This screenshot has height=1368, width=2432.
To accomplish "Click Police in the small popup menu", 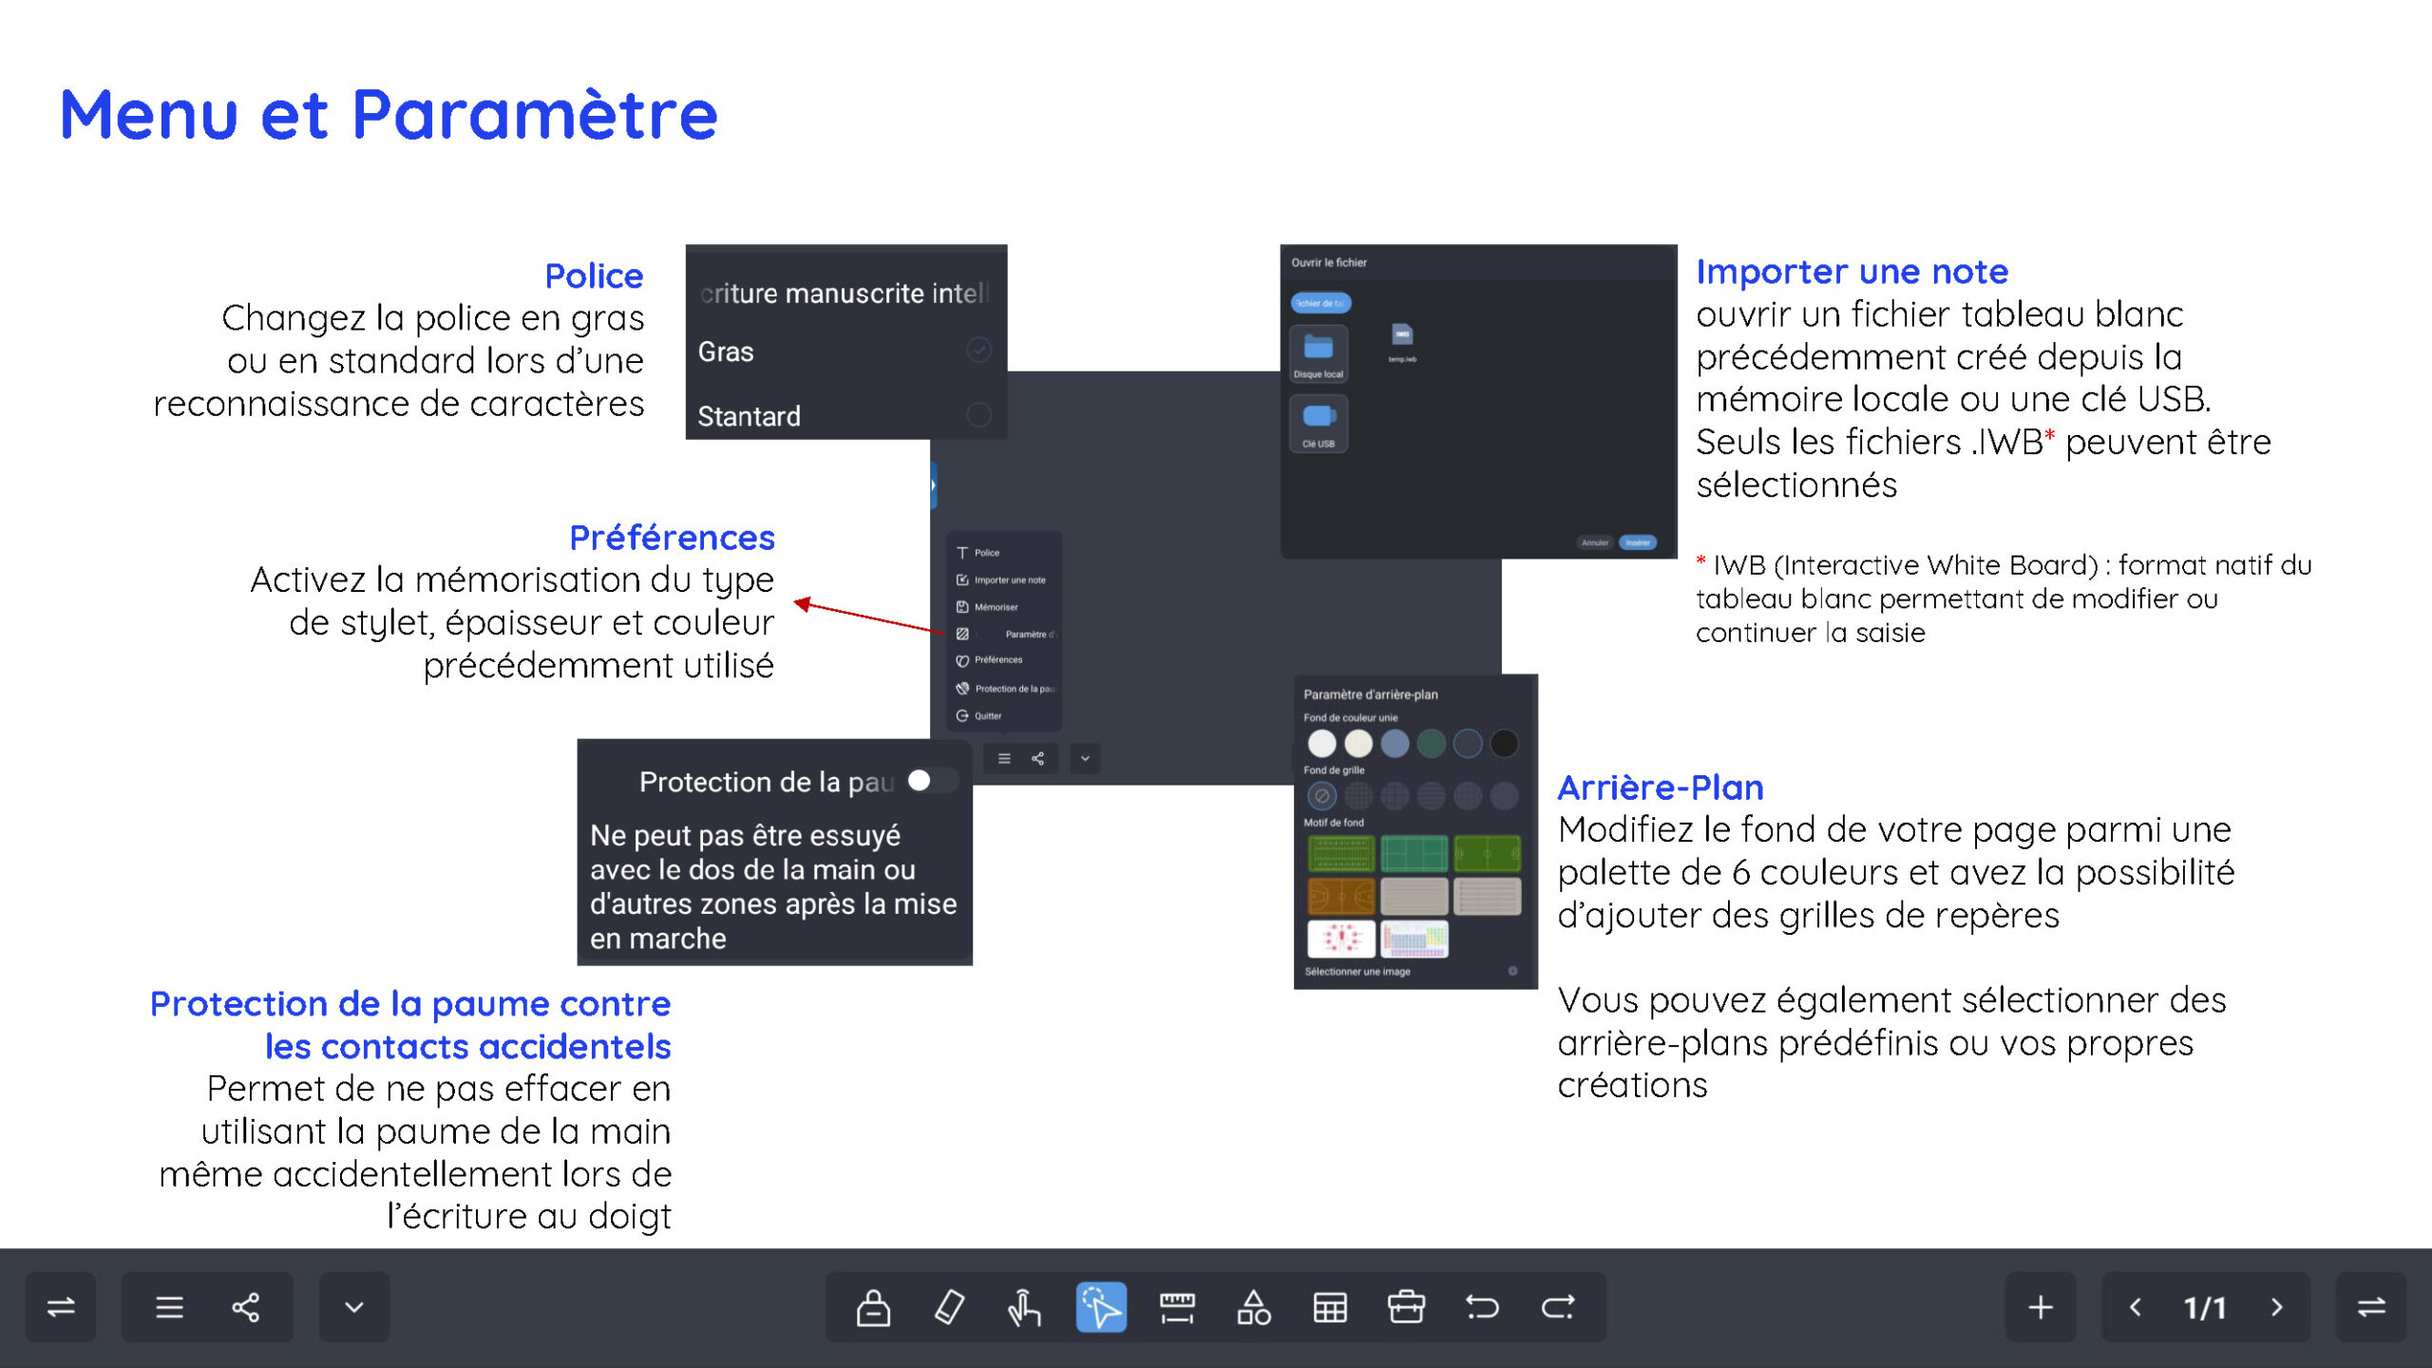I will (x=1004, y=553).
